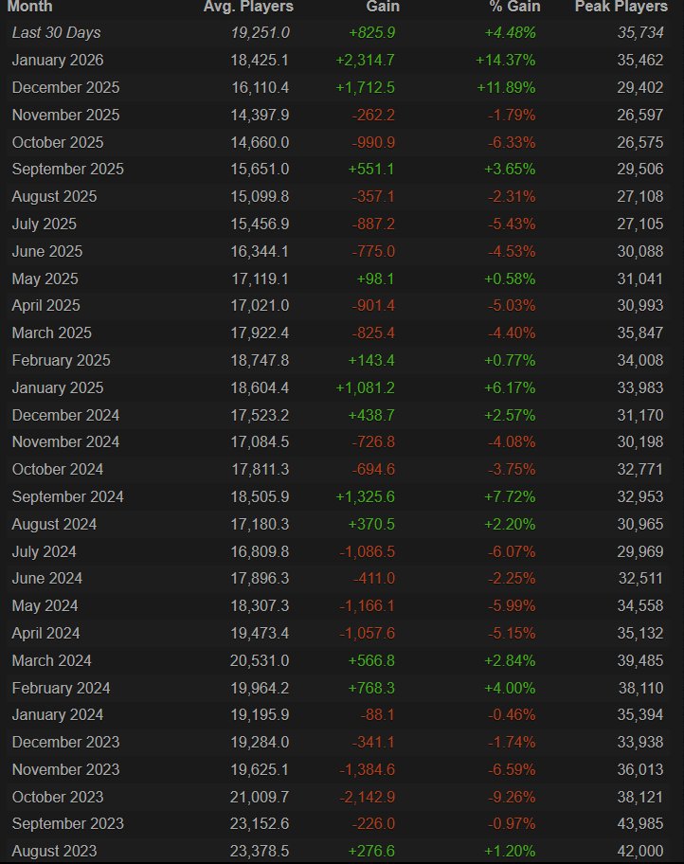Click the % Gain column header
The image size is (684, 864).
pos(514,7)
